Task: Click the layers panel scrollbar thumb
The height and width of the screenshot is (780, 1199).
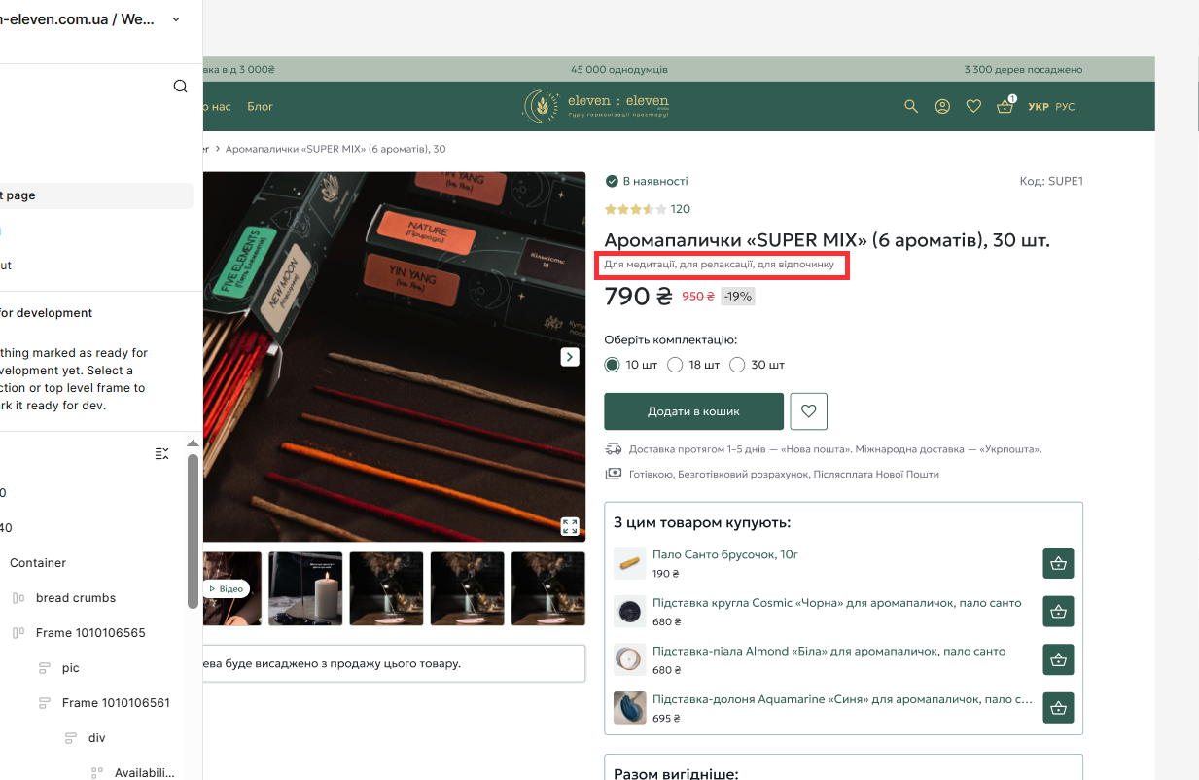Action: click(193, 530)
